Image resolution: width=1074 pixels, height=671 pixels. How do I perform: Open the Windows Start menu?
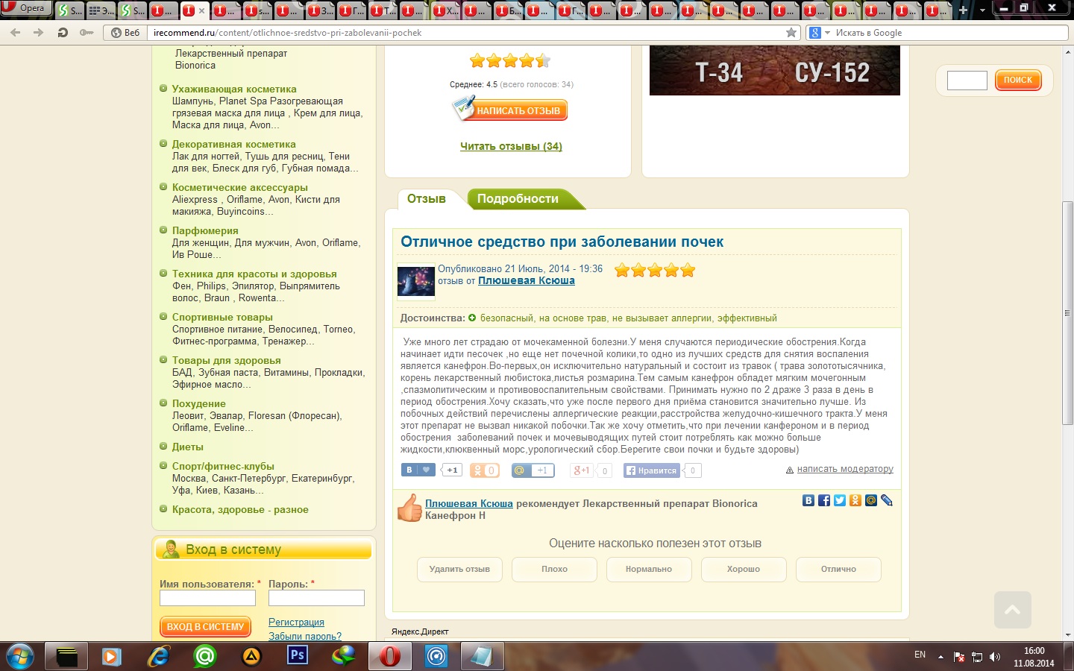(21, 656)
